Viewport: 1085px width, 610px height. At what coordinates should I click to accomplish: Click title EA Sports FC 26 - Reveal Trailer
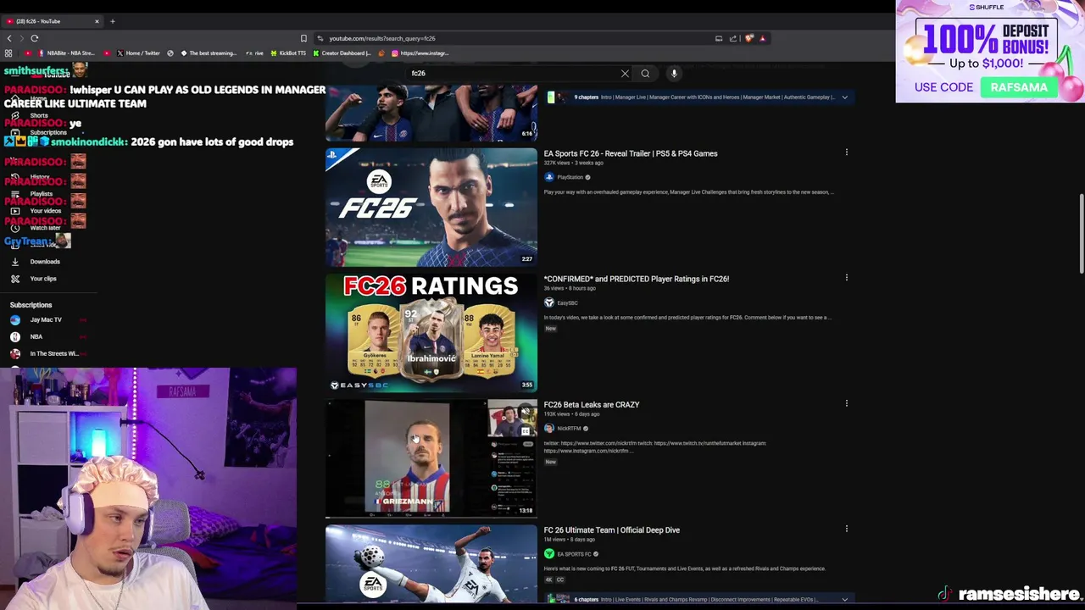click(x=631, y=154)
